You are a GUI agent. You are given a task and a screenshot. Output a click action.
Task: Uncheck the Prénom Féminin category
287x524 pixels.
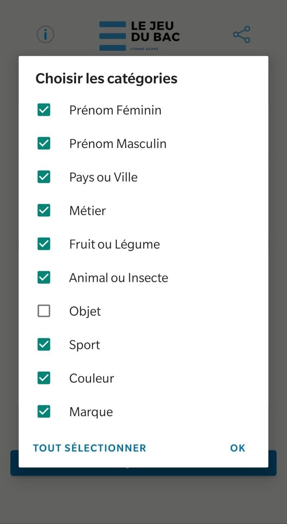click(x=44, y=110)
